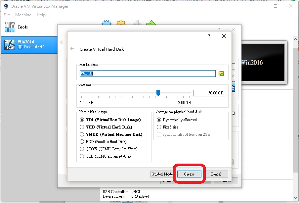The image size is (299, 203).
Task: Click the Win2016 preview thumbnail
Action: tap(264, 63)
